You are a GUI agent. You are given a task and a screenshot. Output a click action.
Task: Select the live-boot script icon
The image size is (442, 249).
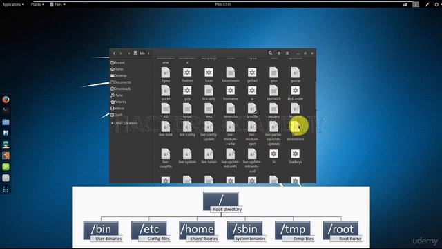click(166, 127)
